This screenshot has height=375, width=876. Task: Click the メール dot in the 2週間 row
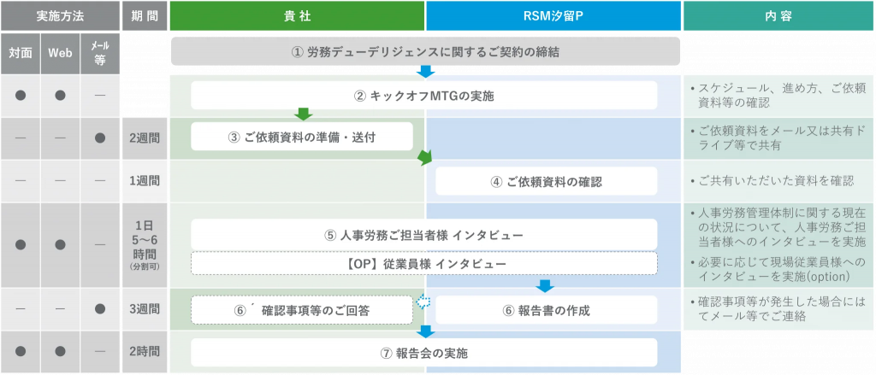(x=100, y=138)
